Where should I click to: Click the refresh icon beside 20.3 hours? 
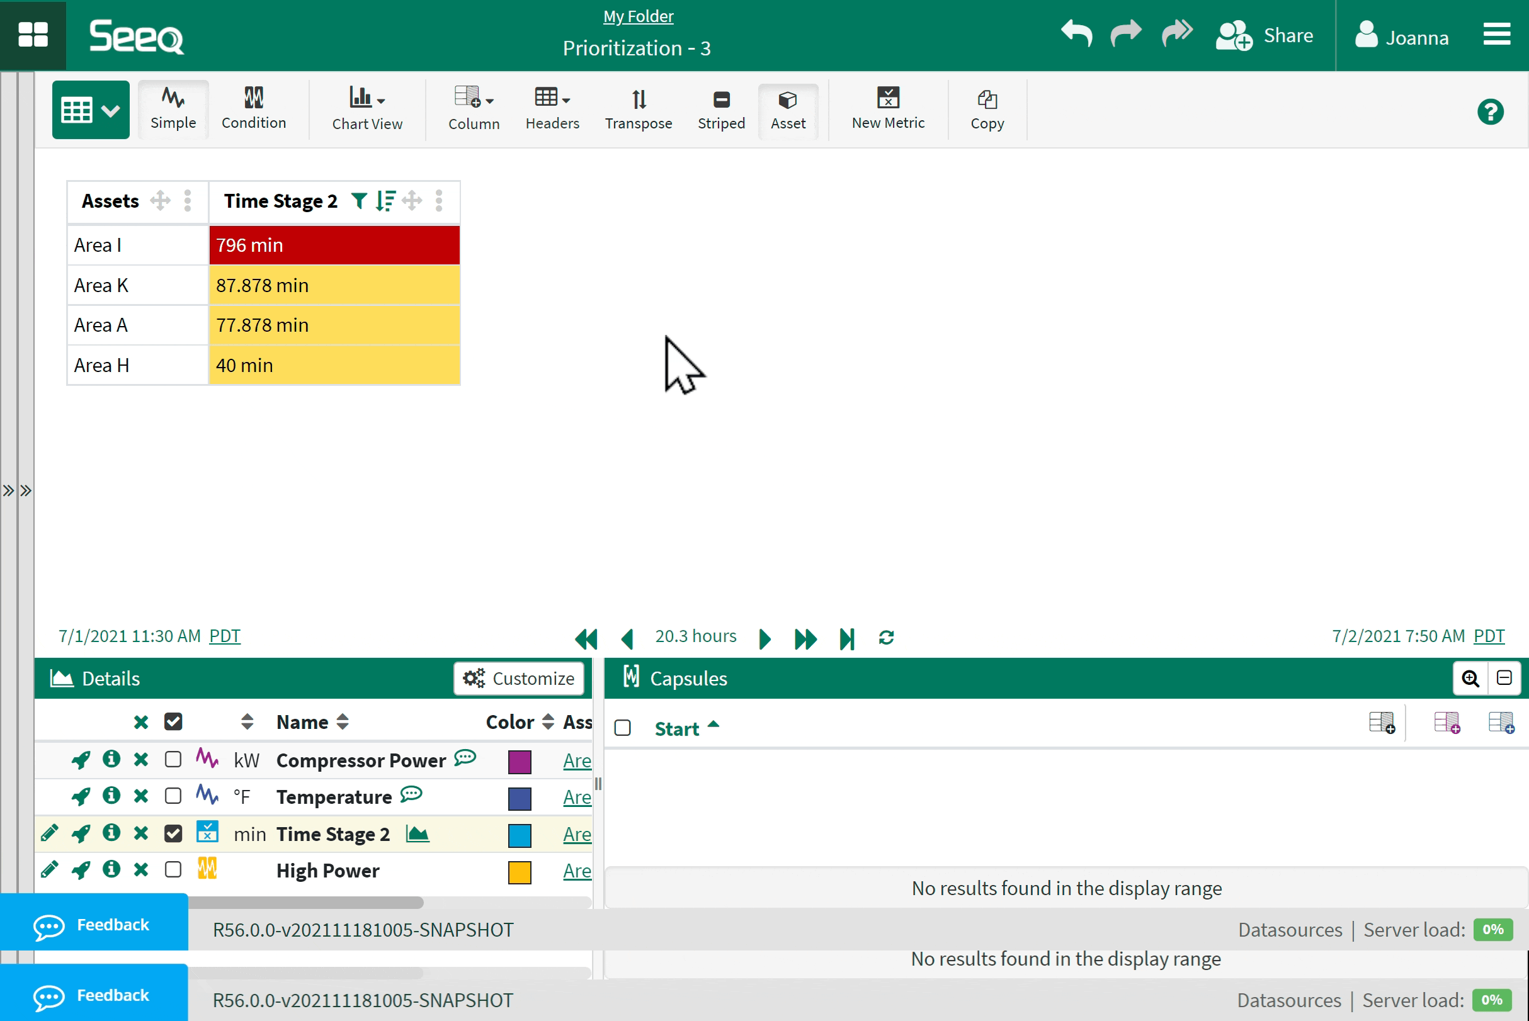[x=886, y=638]
